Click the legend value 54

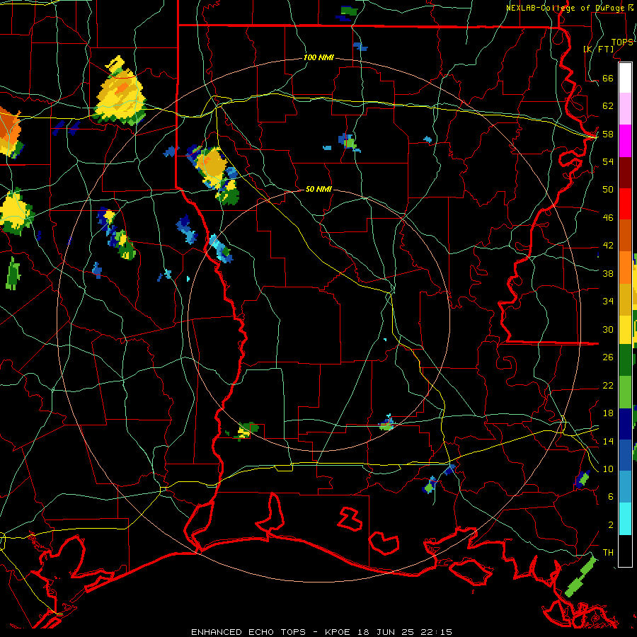coord(608,161)
